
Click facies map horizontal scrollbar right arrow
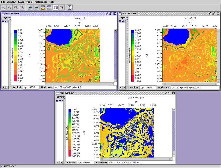[112, 84]
